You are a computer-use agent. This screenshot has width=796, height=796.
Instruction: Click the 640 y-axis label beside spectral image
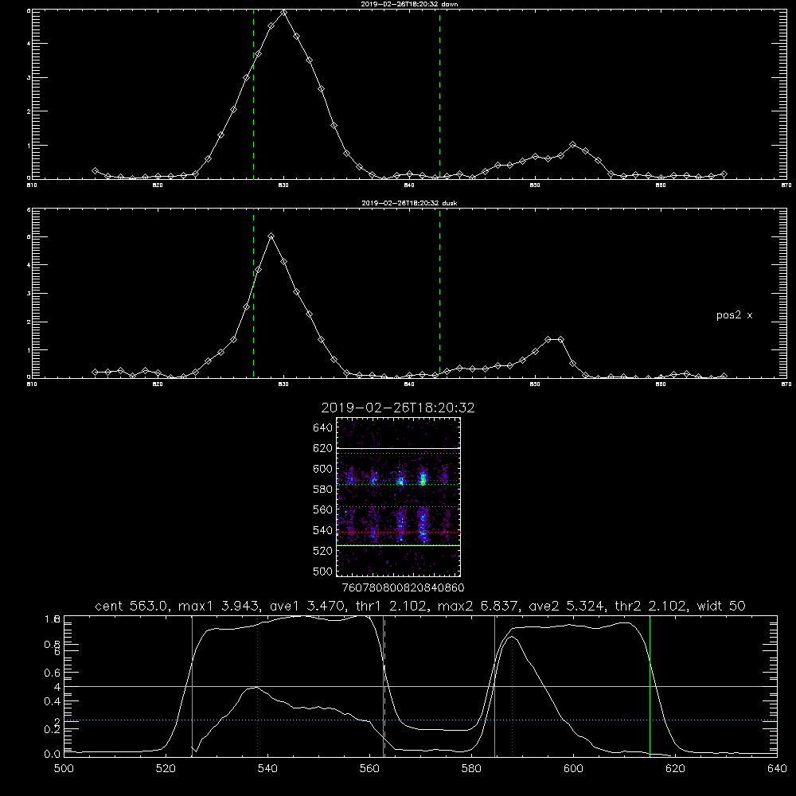(x=323, y=428)
